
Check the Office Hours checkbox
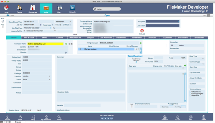[x=190, y=92]
